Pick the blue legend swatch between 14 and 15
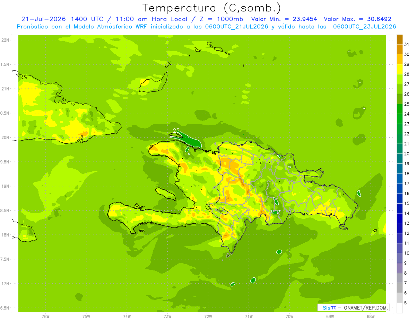The width and height of the screenshot is (416, 321). pyautogui.click(x=400, y=208)
